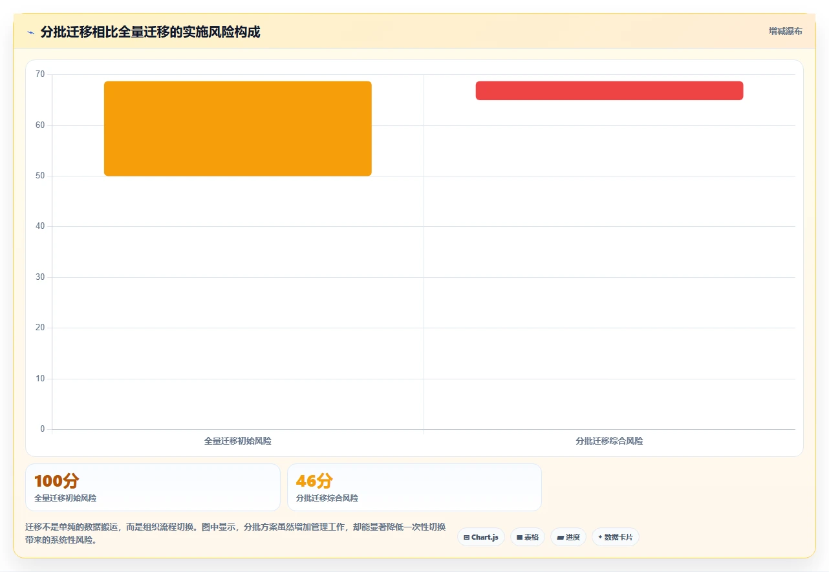Click the 全量迁移初始风险 caption under 100分
829x572 pixels.
(x=65, y=498)
